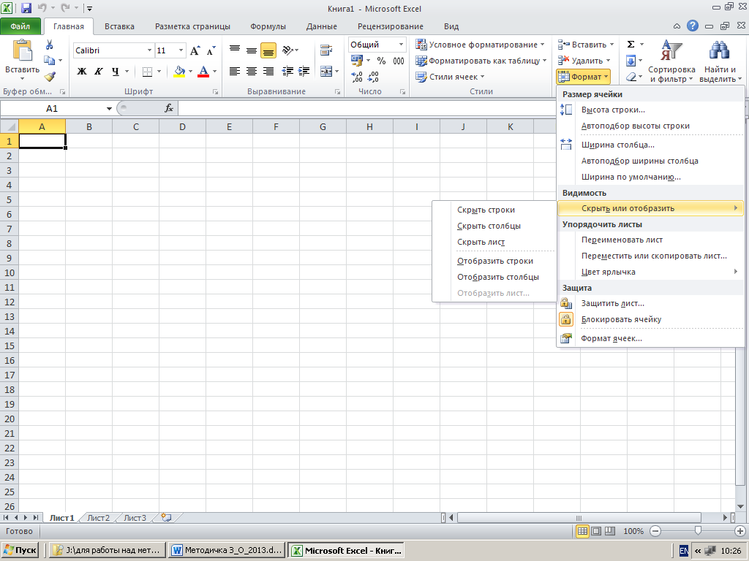Image resolution: width=749 pixels, height=561 pixels.
Task: Click the Cut scissors icon
Action: [x=49, y=45]
